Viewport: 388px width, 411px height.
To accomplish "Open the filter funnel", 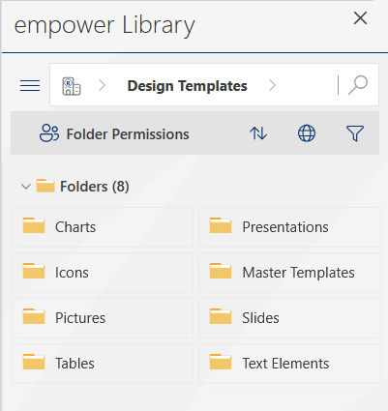I will [x=355, y=133].
